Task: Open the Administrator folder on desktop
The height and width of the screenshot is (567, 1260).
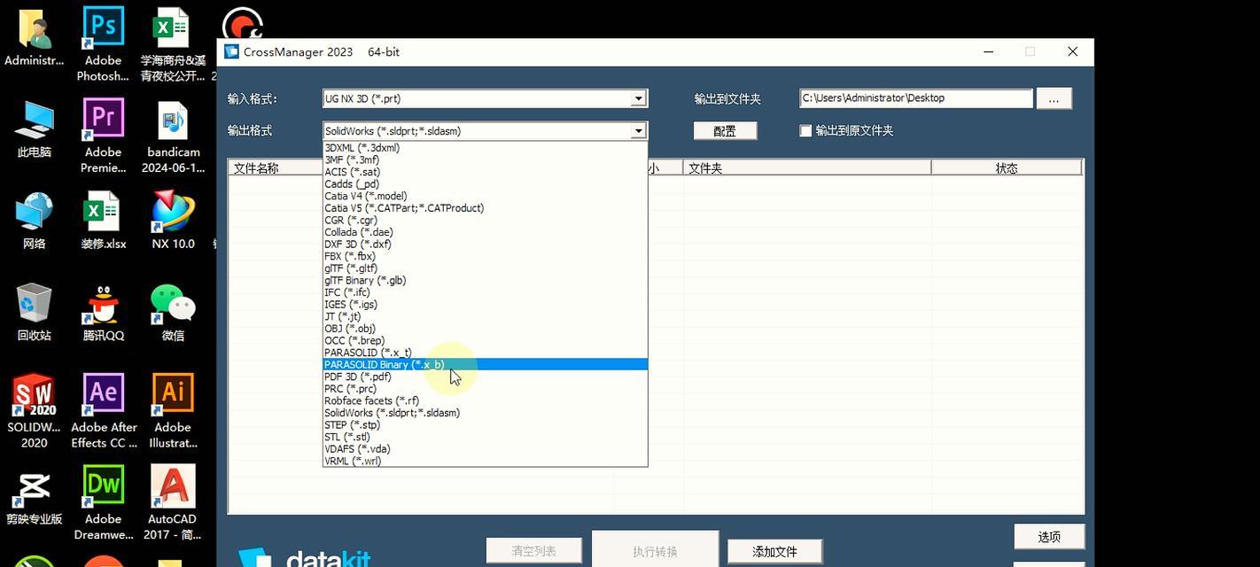Action: click(34, 37)
